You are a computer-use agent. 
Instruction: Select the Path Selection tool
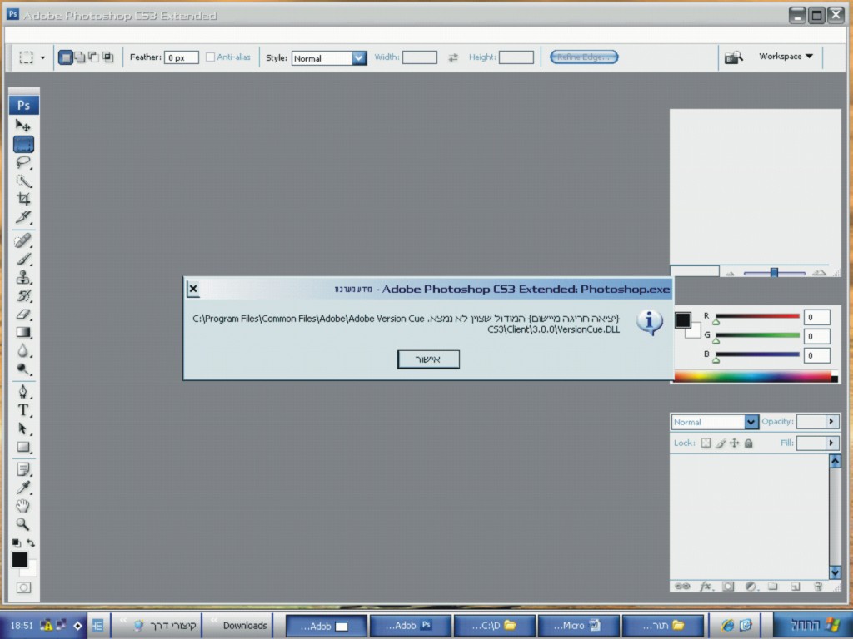22,428
